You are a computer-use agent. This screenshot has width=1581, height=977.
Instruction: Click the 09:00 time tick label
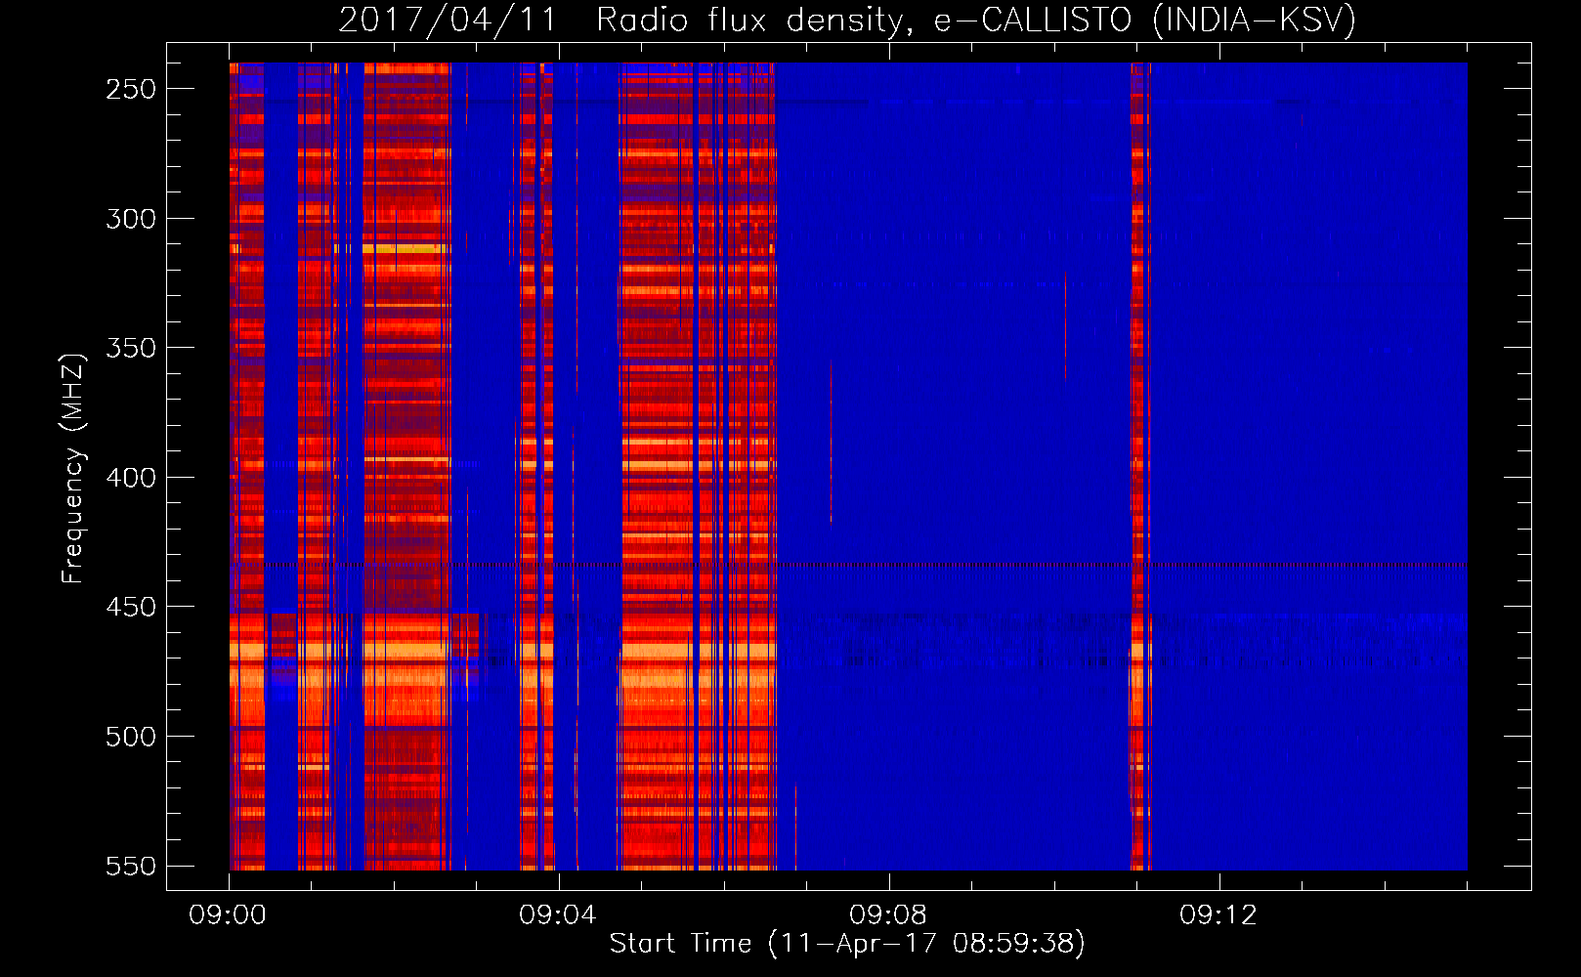click(228, 915)
